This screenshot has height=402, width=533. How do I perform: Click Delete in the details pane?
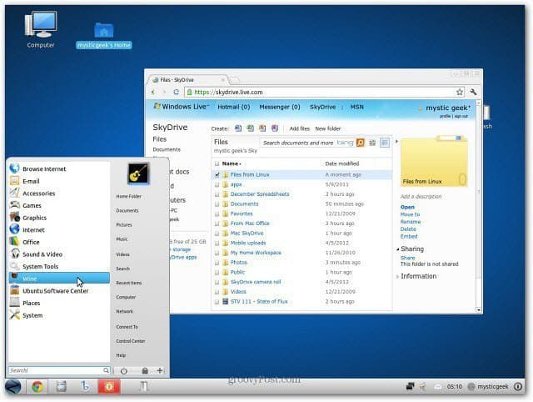tap(408, 229)
